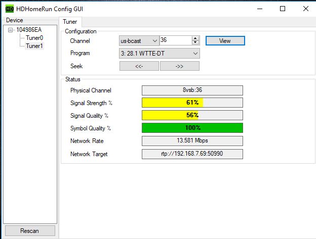
Task: Open the Program dropdown showing WTTE-DT
Action: [x=159, y=53]
